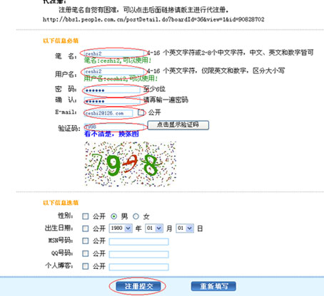Expand the birth year 1980 dropdown
This screenshot has width=324, height=296.
coord(121,228)
